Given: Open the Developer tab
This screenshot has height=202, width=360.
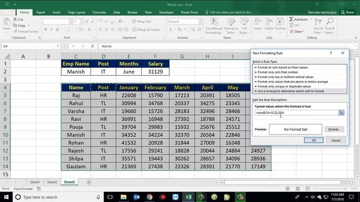Looking at the screenshot, I should pos(166,12).
